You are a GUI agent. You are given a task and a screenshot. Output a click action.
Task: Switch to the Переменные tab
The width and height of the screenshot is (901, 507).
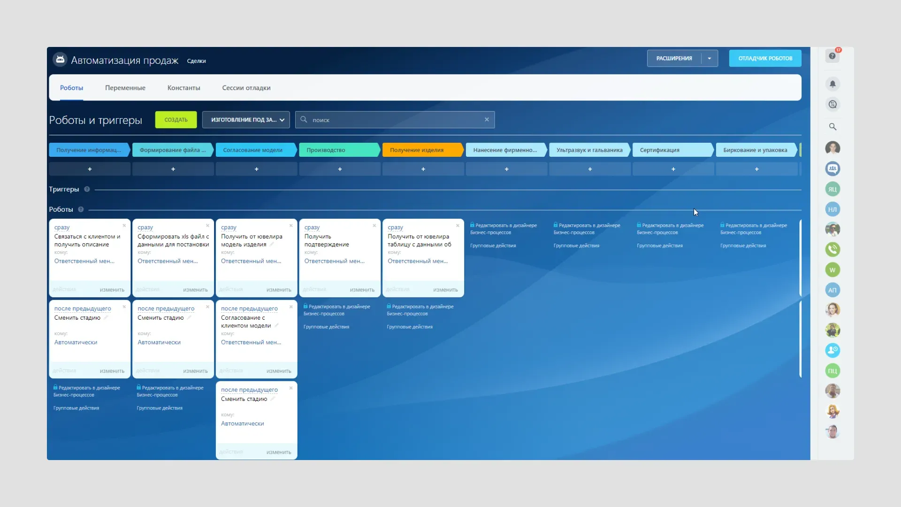[x=125, y=88]
